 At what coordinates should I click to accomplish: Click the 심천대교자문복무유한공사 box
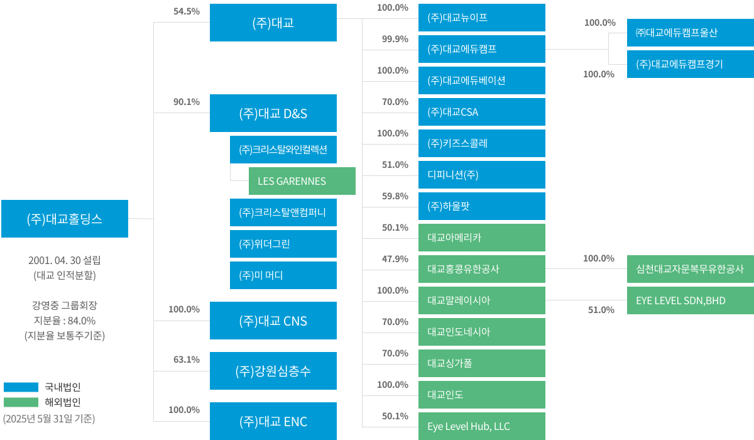coord(691,269)
